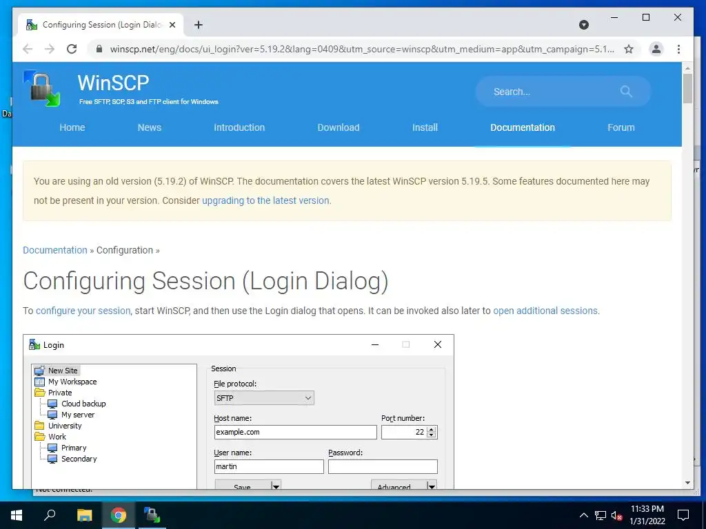Select My server site in the tree
Image resolution: width=706 pixels, height=529 pixels.
[x=71, y=415]
